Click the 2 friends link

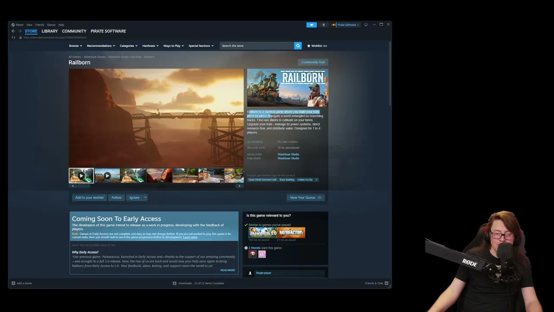[254, 248]
